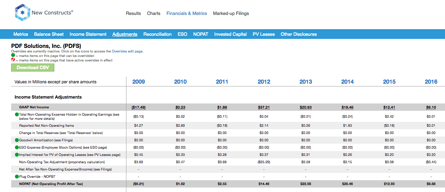This screenshot has width=445, height=192.
Task: Click the 2009 column header
Action: (139, 82)
